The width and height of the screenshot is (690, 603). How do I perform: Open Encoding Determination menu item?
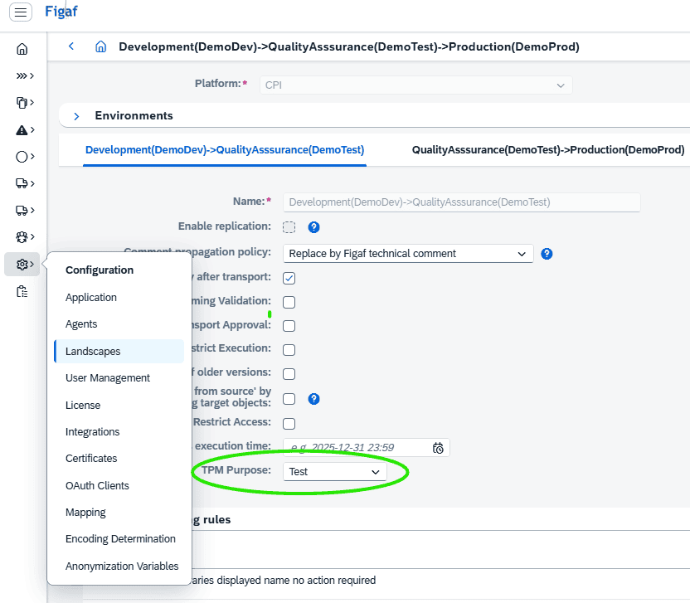coord(120,539)
